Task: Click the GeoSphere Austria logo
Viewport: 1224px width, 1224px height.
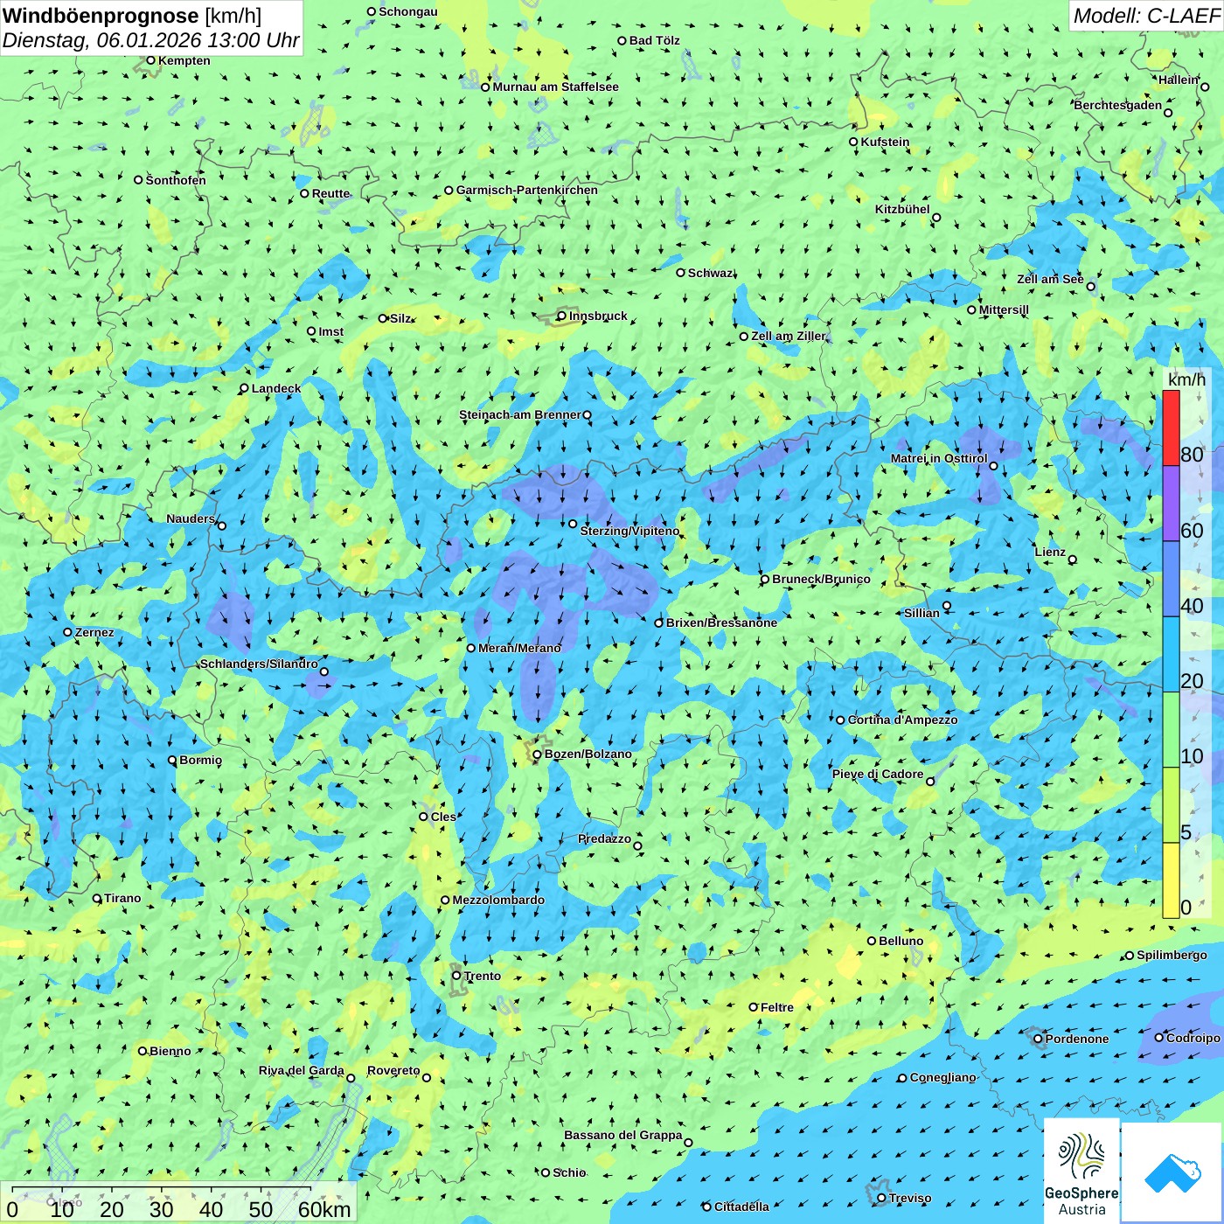Action: click(1081, 1172)
